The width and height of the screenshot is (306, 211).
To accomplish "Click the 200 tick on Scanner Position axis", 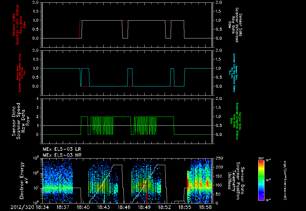I will coord(219,167).
